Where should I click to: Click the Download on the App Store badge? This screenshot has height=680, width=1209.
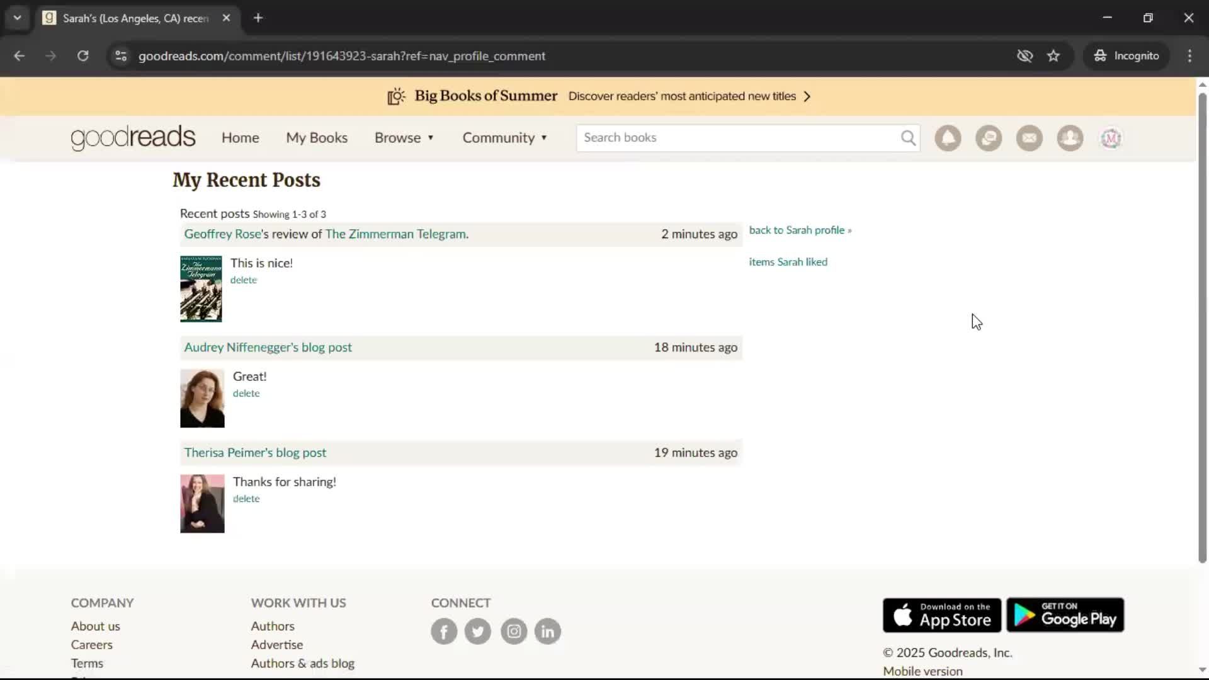(942, 615)
